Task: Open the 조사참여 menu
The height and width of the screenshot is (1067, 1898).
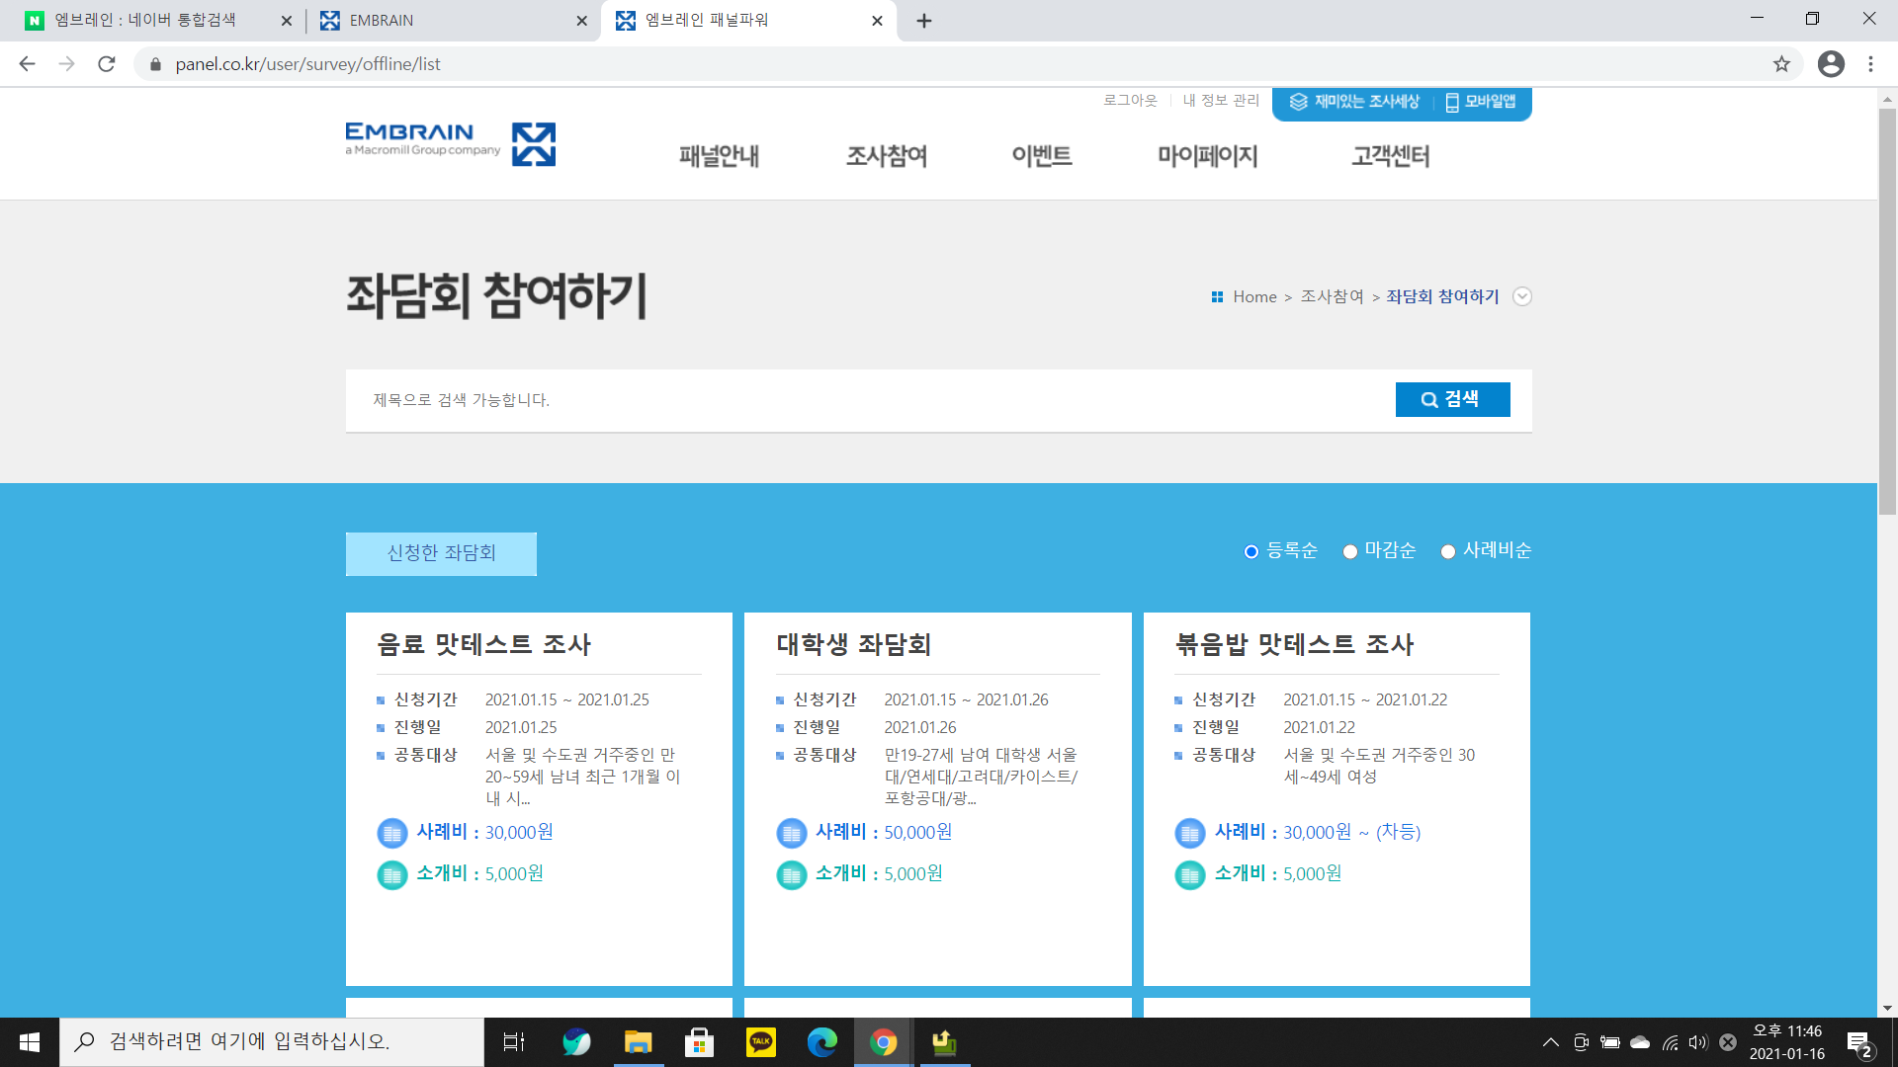Action: click(887, 156)
